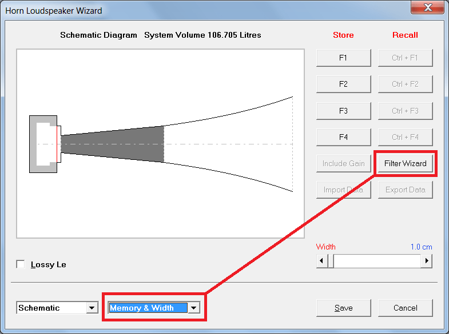Click the Width slider thumb
This screenshot has height=334, width=449.
point(331,261)
